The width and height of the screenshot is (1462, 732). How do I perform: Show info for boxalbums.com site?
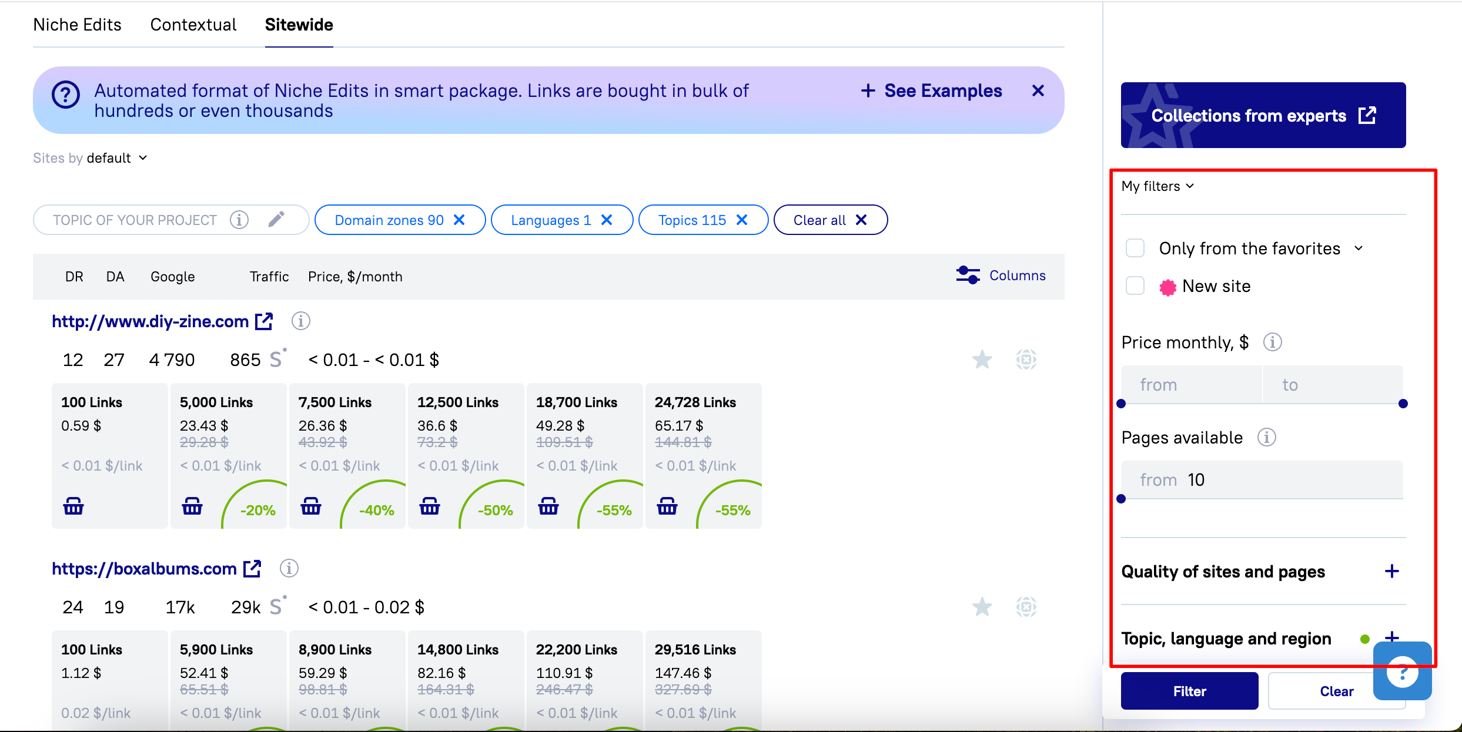pyautogui.click(x=289, y=569)
